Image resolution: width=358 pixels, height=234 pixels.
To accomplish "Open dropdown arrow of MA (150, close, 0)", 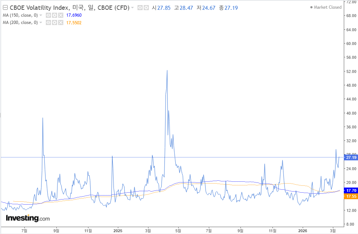I will point(41,15).
